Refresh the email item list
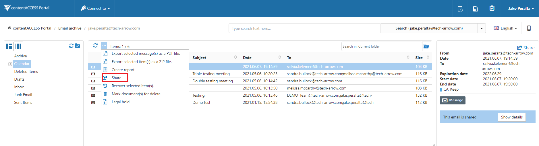Screen dimensions: 539x146 [x=95, y=46]
